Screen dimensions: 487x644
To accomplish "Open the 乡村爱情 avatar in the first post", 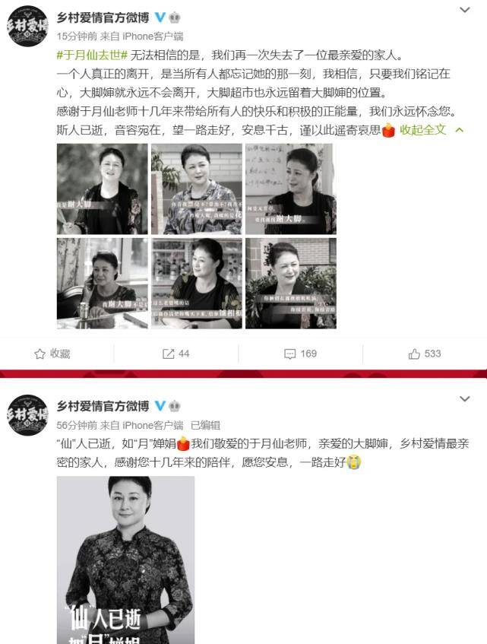I will [28, 26].
